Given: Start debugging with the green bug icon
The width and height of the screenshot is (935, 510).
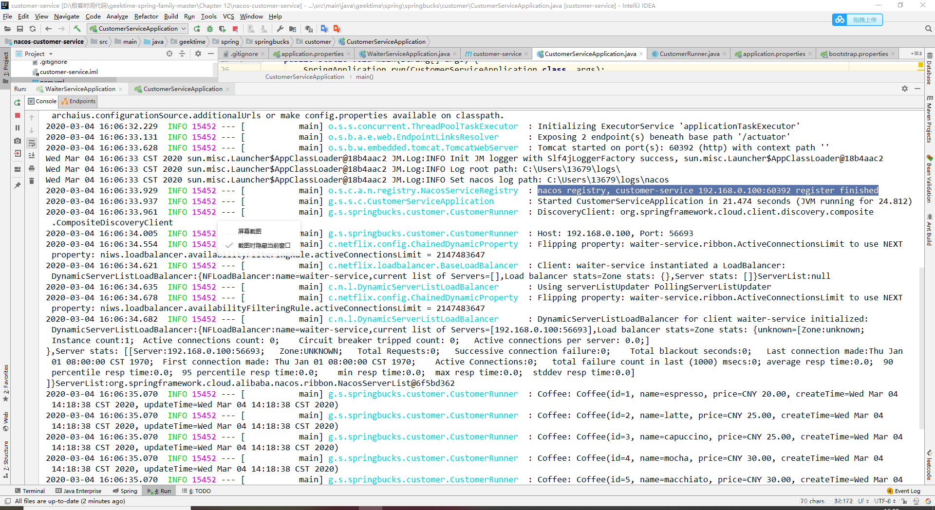Looking at the screenshot, I should pos(209,29).
